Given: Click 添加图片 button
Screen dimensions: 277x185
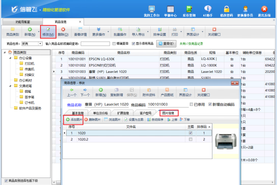Looking at the screenshot, I should (74, 119).
